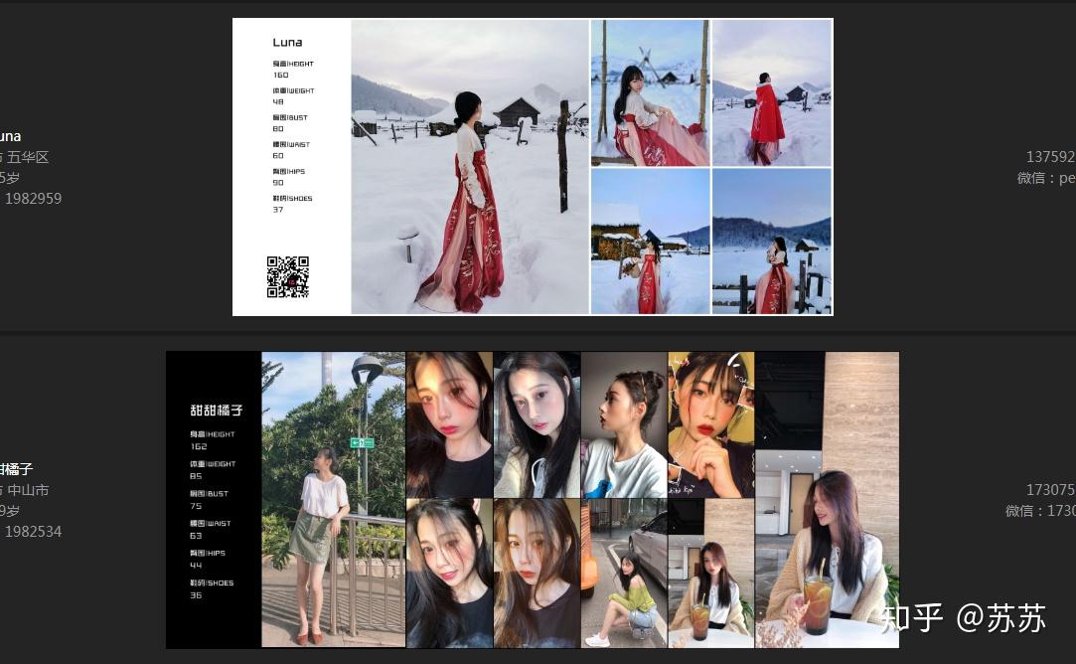This screenshot has height=664, width=1076.
Task: Select 甜甜橘子 胸围|BUST 75 entry
Action: (x=209, y=499)
